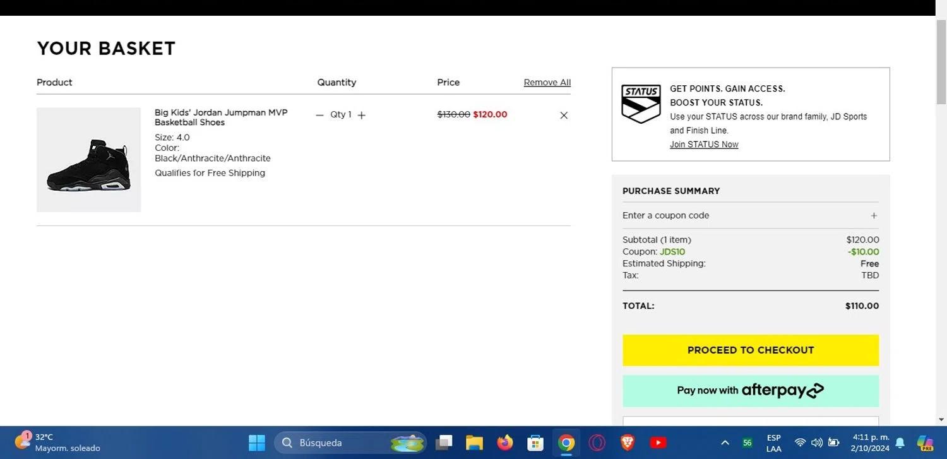The image size is (947, 459).
Task: Click the -$10.00 coupon discount value
Action: click(x=863, y=252)
